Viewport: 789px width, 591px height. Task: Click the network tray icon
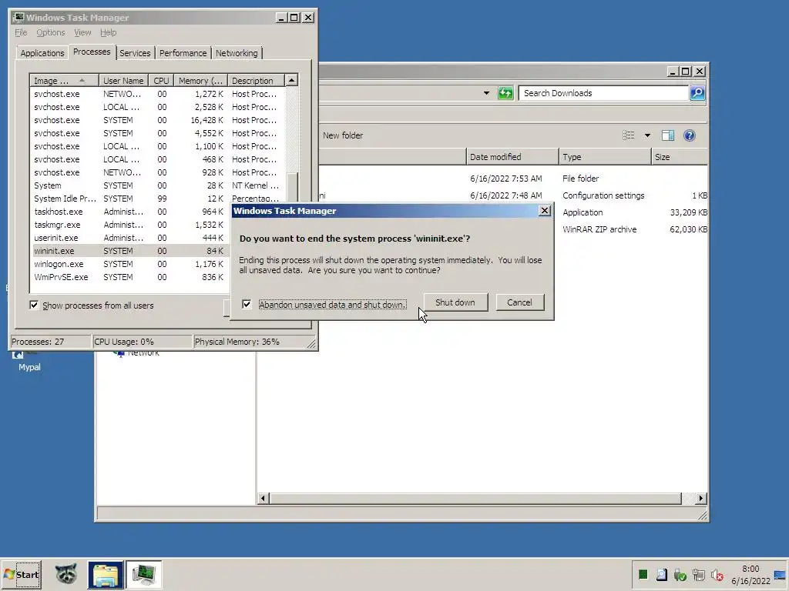coord(698,575)
